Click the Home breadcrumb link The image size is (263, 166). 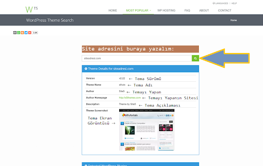[233, 20]
